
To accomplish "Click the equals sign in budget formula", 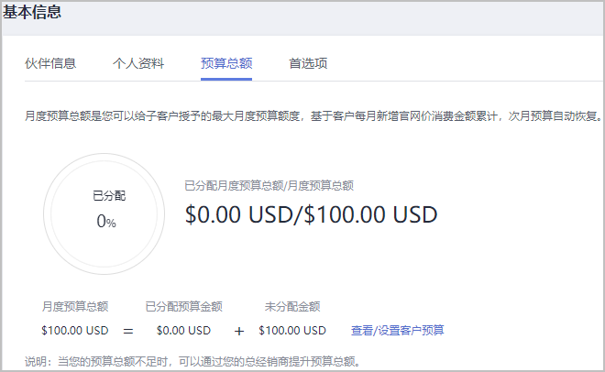I will coord(128,331).
